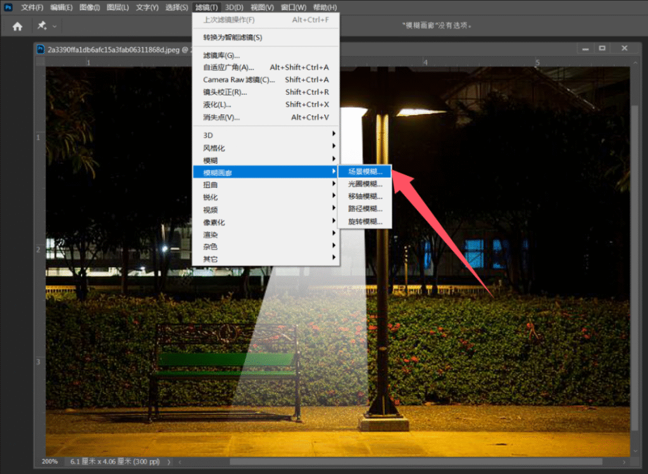Open the 图像(I) menu

coord(90,8)
